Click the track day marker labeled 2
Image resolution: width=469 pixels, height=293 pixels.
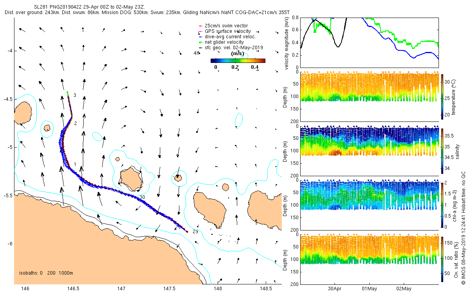click(x=75, y=123)
